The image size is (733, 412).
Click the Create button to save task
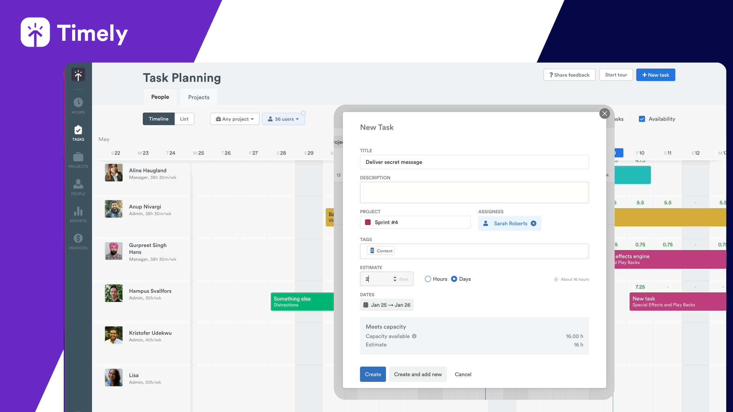coord(373,374)
